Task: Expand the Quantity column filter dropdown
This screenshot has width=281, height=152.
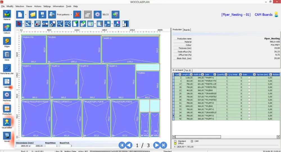Action: (226, 74)
